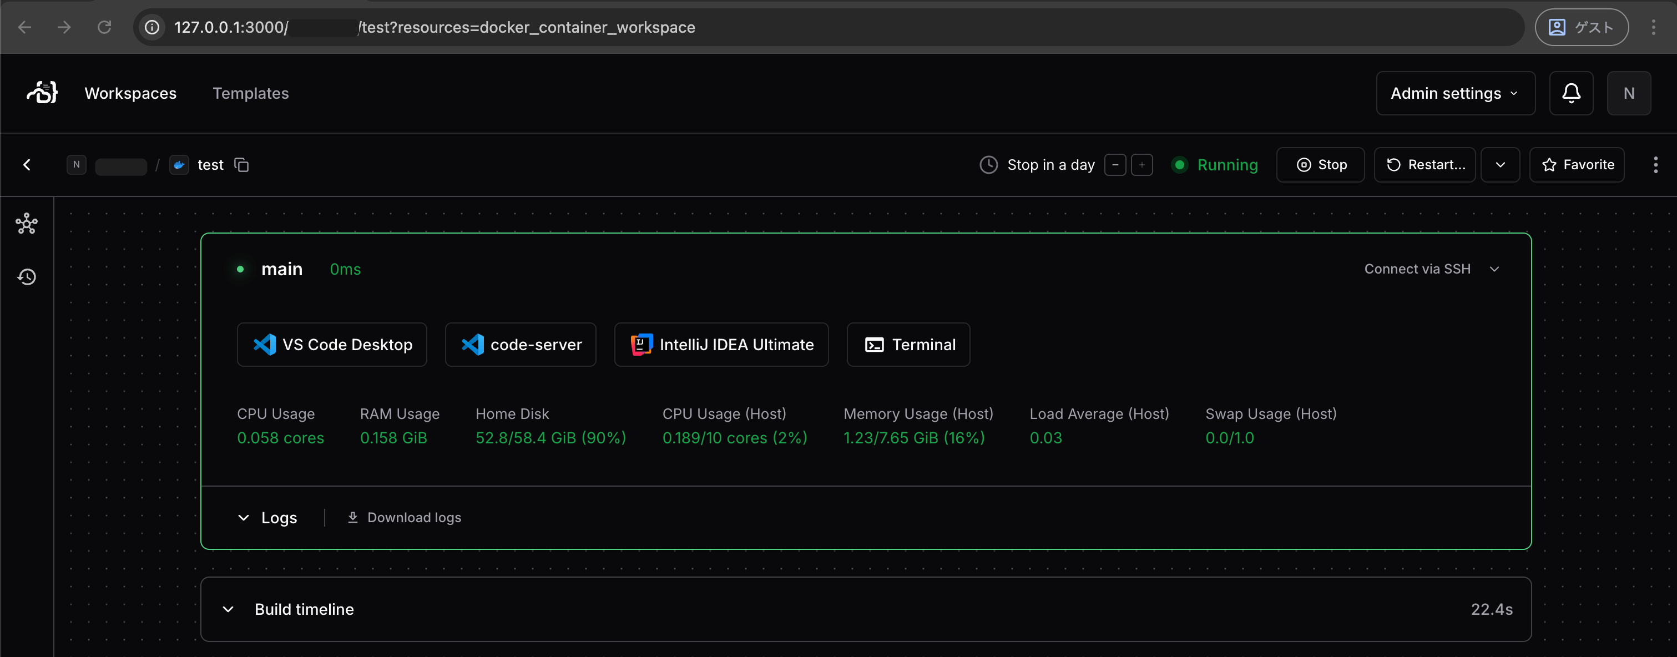Click the Coder logo icon
The height and width of the screenshot is (657, 1677).
pos(42,93)
